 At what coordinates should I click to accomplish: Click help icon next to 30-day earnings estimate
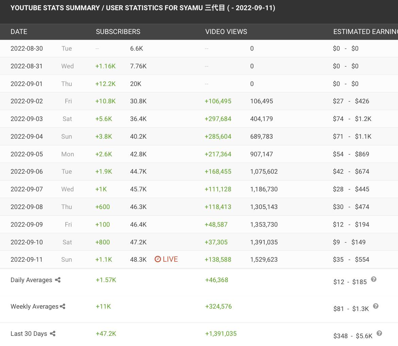[379, 333]
